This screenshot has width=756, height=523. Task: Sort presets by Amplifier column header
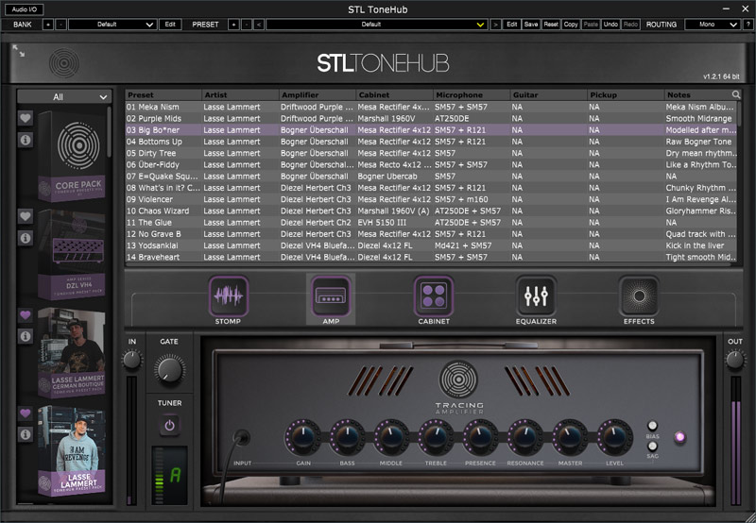pyautogui.click(x=318, y=94)
